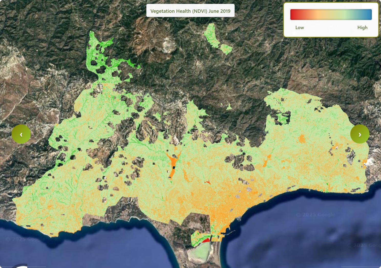
Task: Click the orange square patch in the eastern region
Action: (x=302, y=139)
